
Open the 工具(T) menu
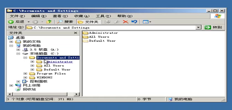click(x=103, y=16)
